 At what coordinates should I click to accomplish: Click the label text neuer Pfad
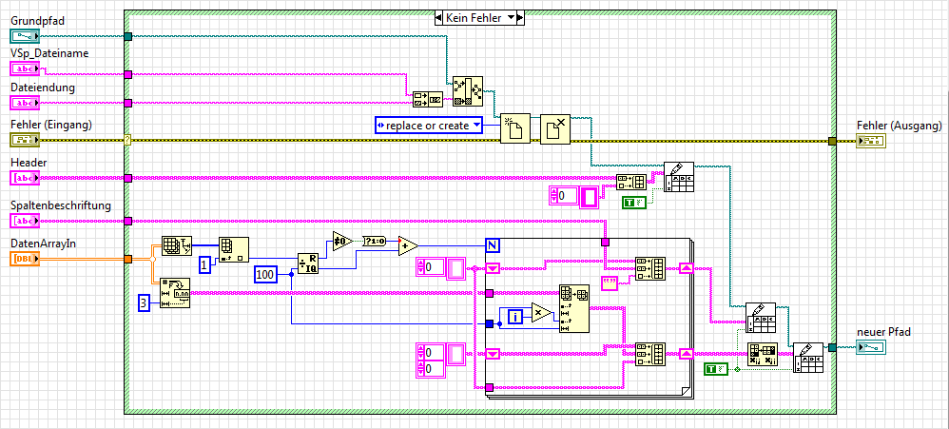click(x=883, y=332)
